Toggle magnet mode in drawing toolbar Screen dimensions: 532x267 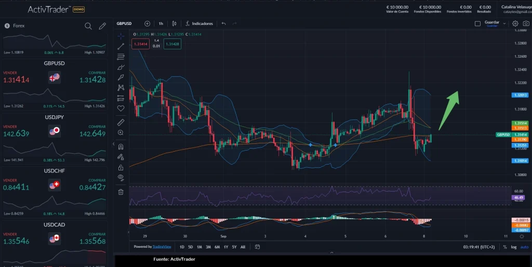(x=121, y=146)
